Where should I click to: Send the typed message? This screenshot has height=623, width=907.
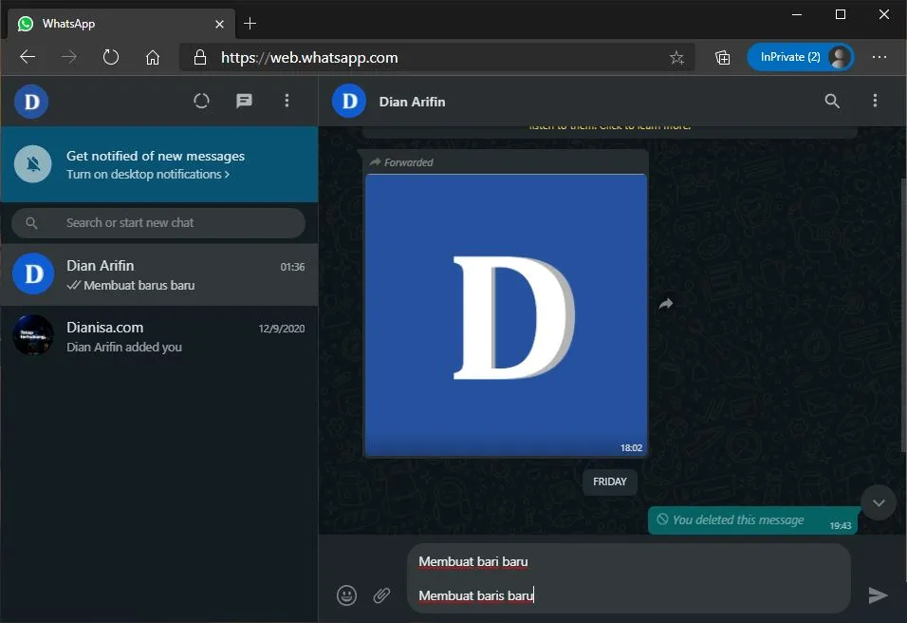pos(878,595)
